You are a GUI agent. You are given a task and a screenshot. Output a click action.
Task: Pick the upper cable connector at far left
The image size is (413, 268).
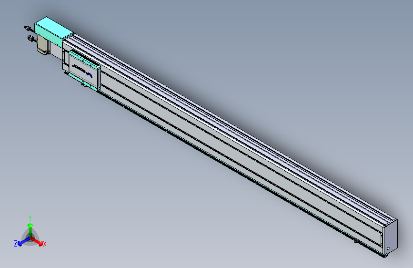click(x=28, y=28)
